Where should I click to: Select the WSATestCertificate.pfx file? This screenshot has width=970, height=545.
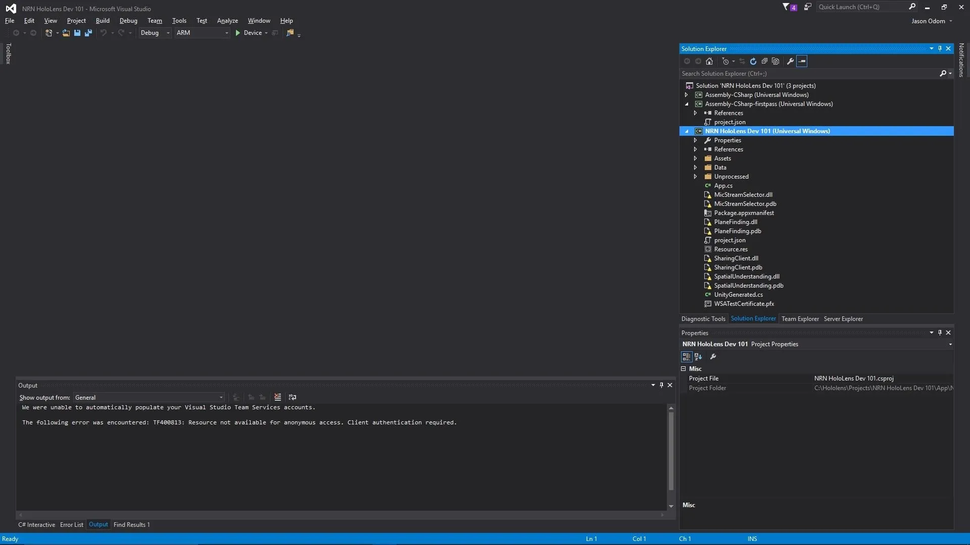[x=744, y=304]
